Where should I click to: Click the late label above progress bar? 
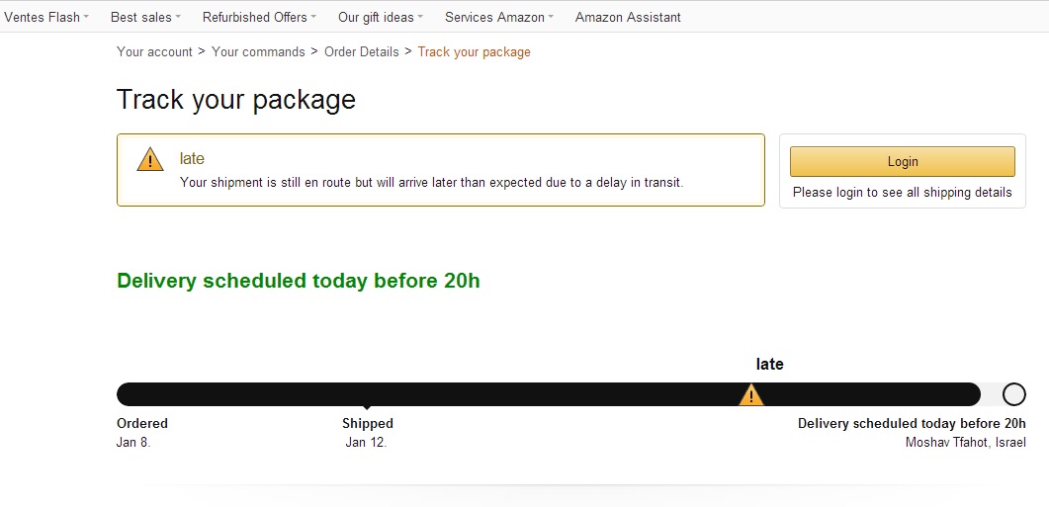(769, 364)
